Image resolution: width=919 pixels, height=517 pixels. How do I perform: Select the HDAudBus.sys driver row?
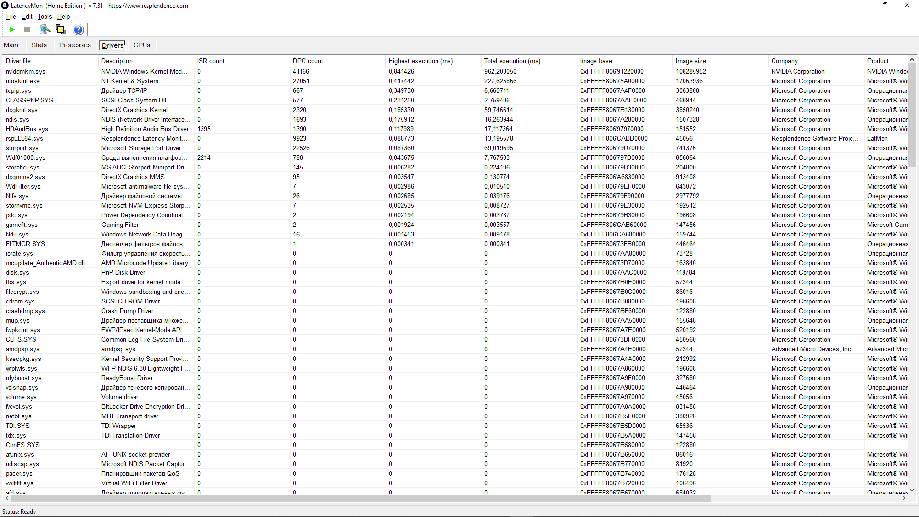click(455, 129)
